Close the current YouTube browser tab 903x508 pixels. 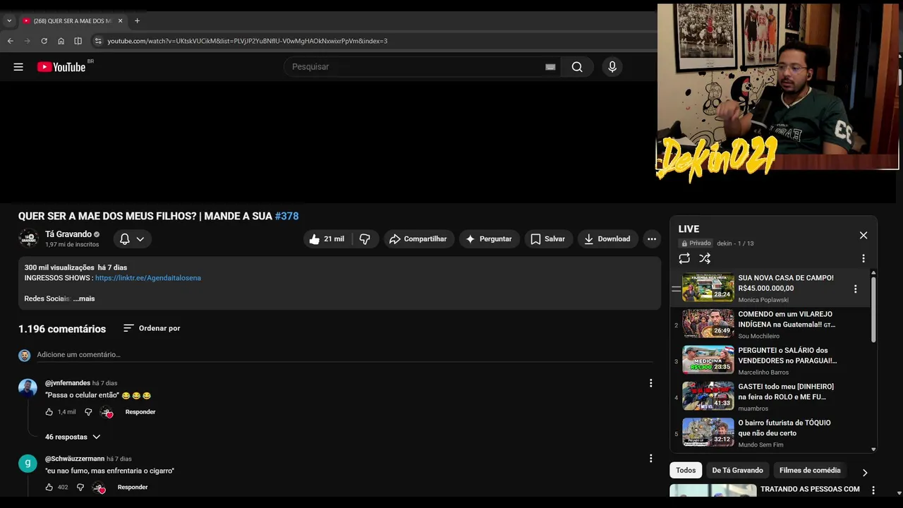120,20
